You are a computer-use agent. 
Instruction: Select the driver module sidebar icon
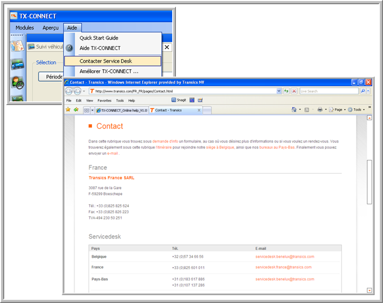pyautogui.click(x=17, y=83)
